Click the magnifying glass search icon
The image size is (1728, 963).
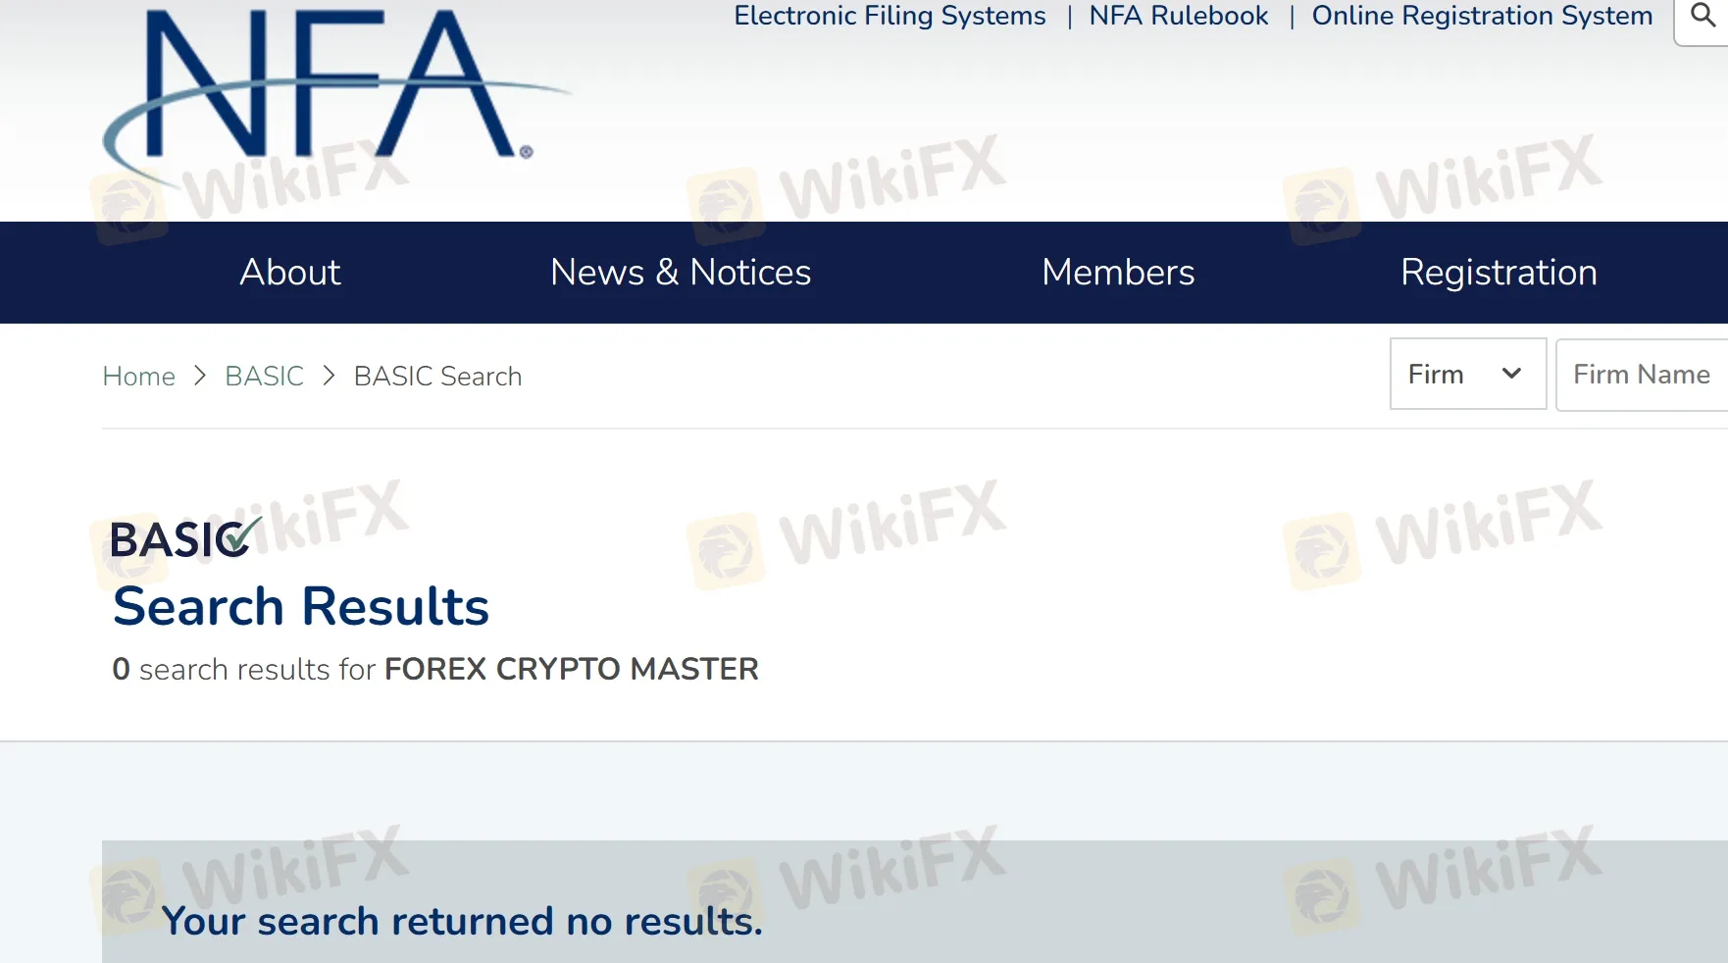tap(1703, 16)
